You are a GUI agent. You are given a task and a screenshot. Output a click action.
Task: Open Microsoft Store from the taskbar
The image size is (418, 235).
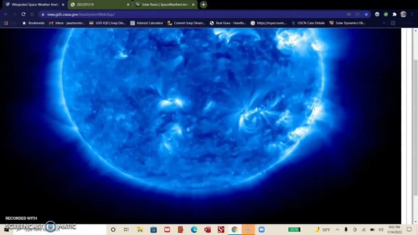(x=153, y=230)
